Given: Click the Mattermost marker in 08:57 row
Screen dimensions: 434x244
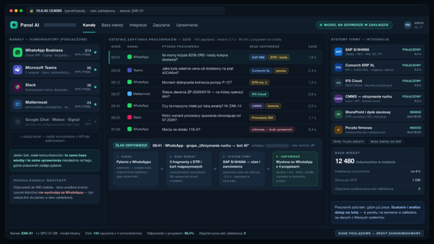Looking at the screenshot, I should (129, 94).
